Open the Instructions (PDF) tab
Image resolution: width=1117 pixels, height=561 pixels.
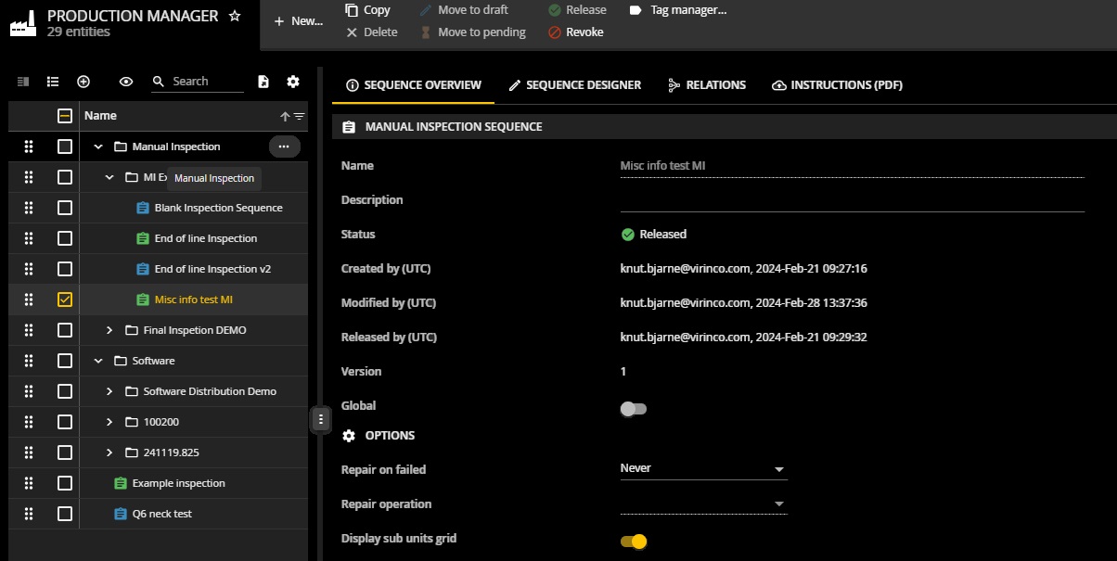click(x=837, y=85)
